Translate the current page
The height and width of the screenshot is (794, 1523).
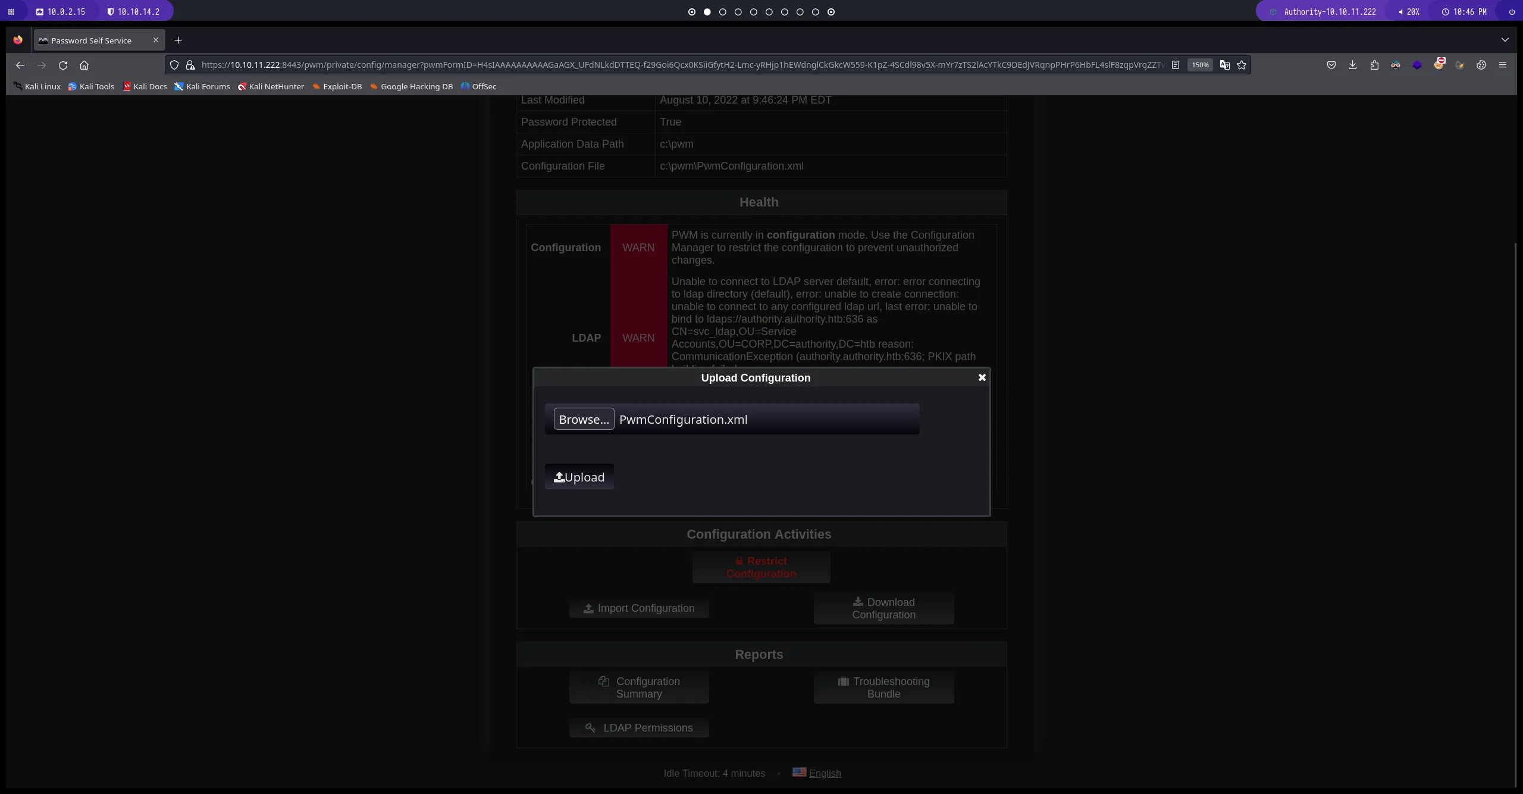coord(1225,65)
